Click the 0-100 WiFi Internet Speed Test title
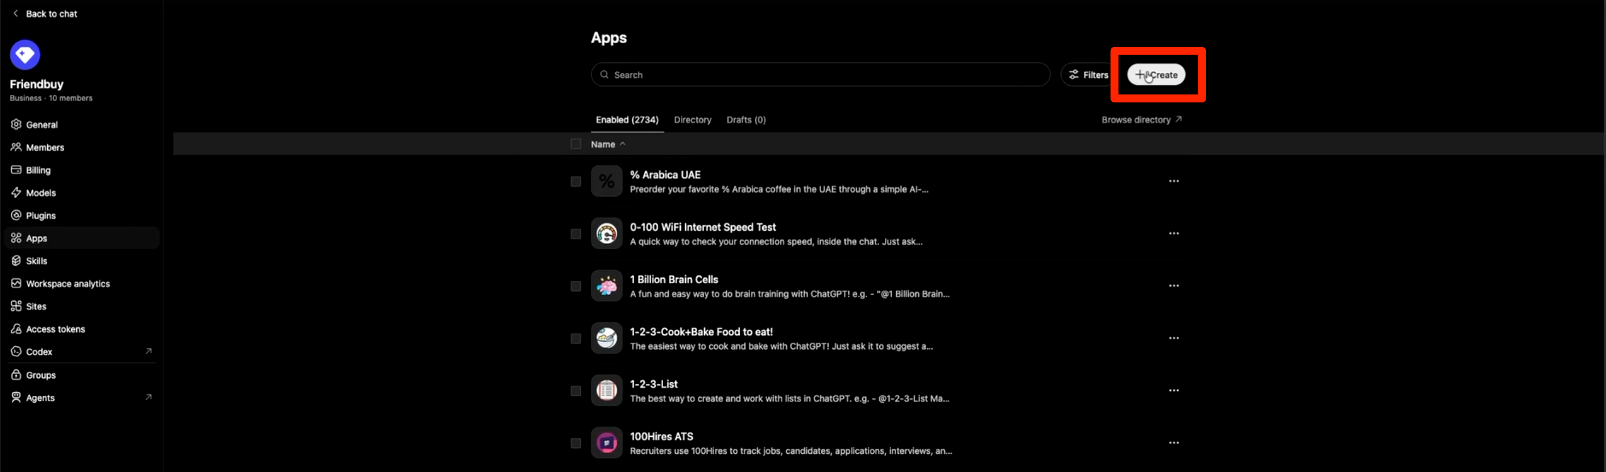Screen dimensions: 1606x472 tap(703, 227)
